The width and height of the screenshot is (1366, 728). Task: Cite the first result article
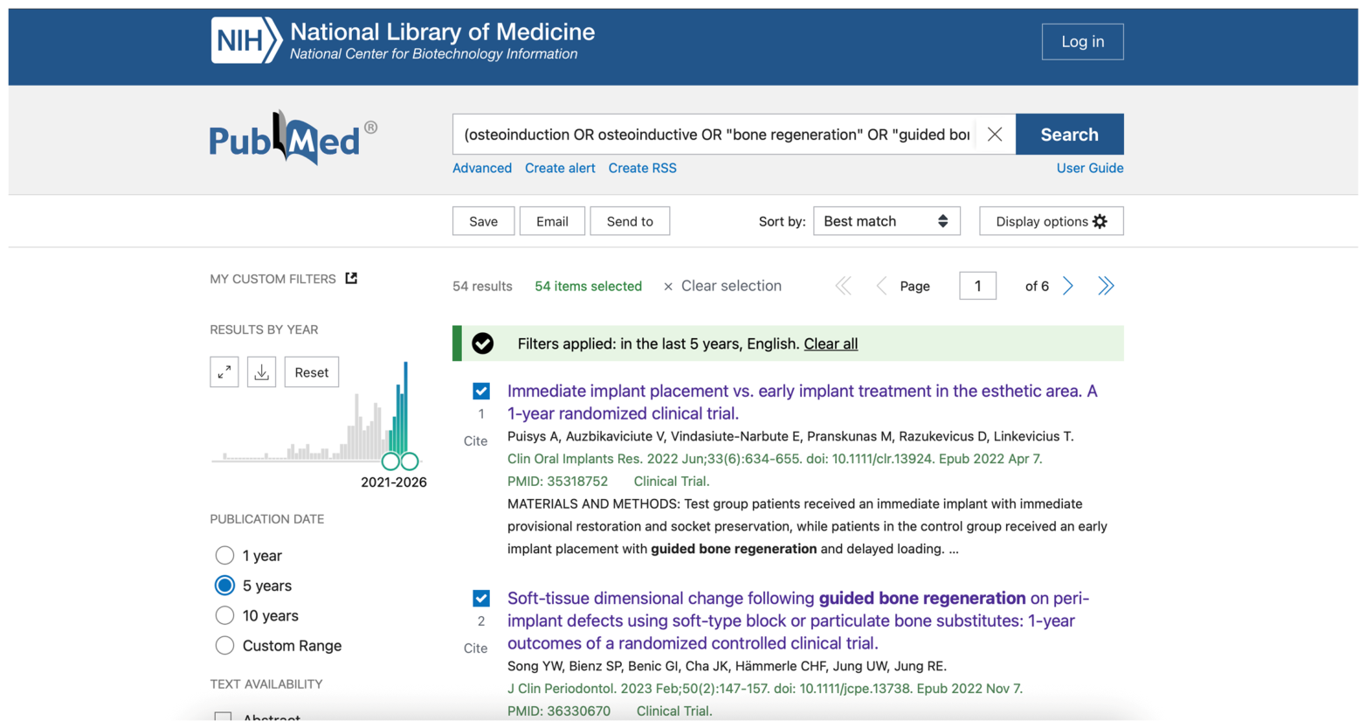point(475,441)
